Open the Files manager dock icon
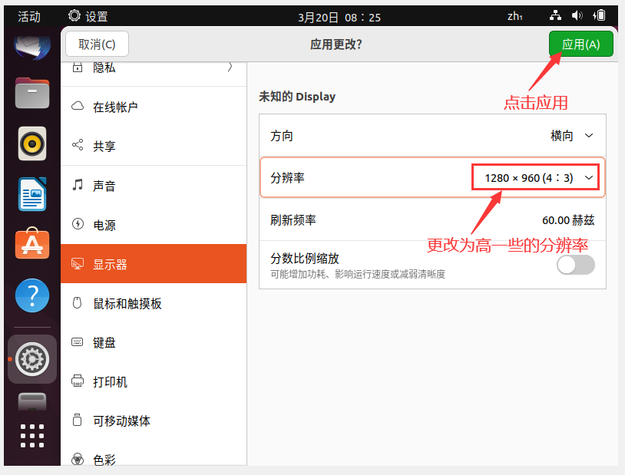 coord(32,94)
